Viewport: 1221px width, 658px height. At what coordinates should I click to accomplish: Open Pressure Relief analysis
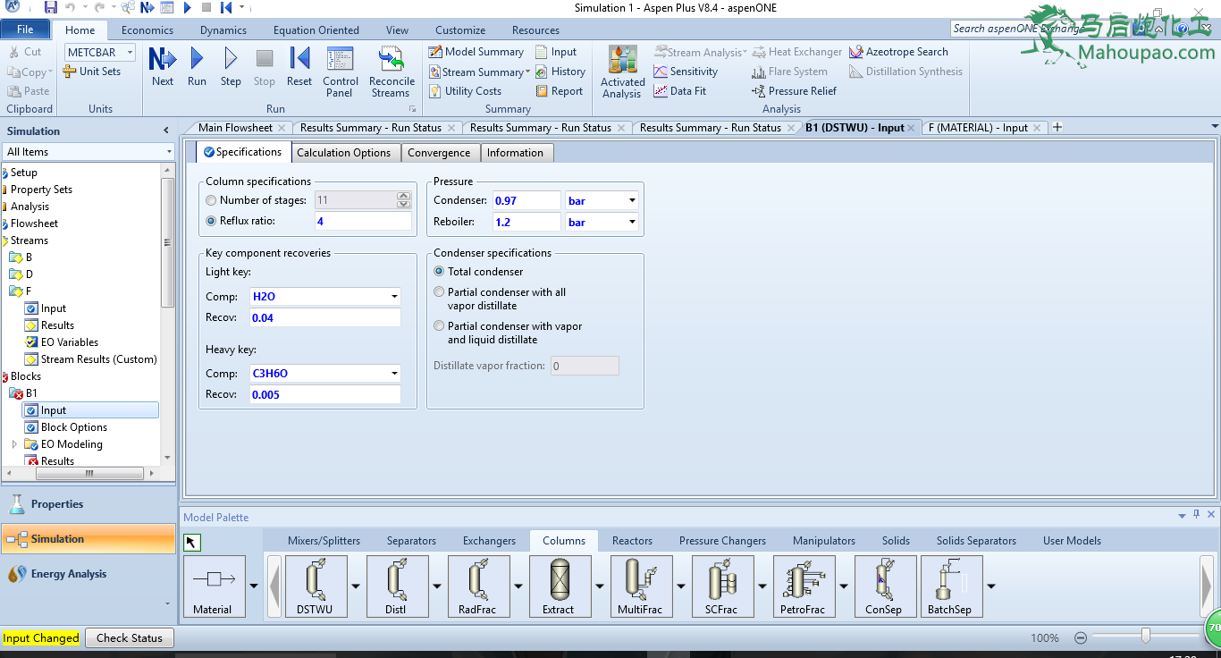click(x=794, y=91)
